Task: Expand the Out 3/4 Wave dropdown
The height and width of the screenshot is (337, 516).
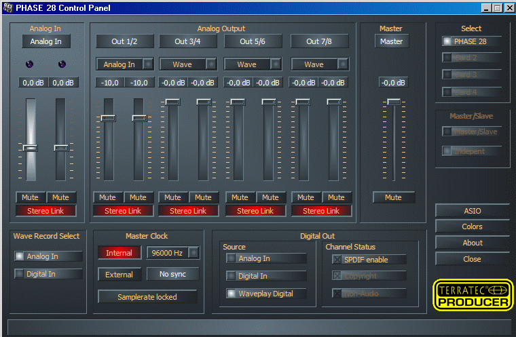Action: coord(211,64)
